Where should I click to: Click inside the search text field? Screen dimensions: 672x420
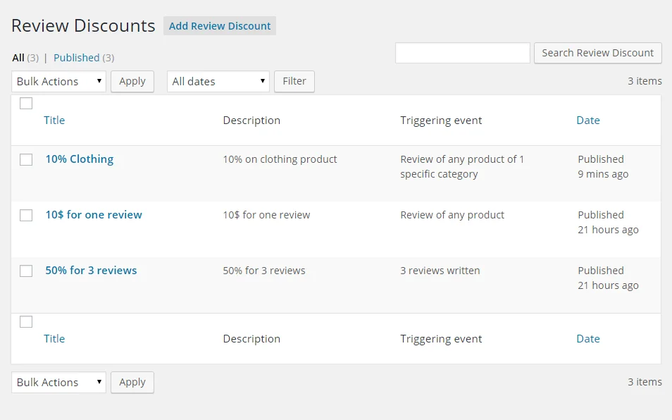pos(462,53)
